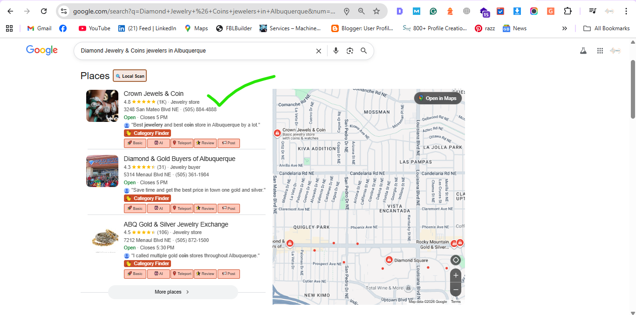Click Open in Maps button
This screenshot has height=315, width=636.
tap(438, 98)
